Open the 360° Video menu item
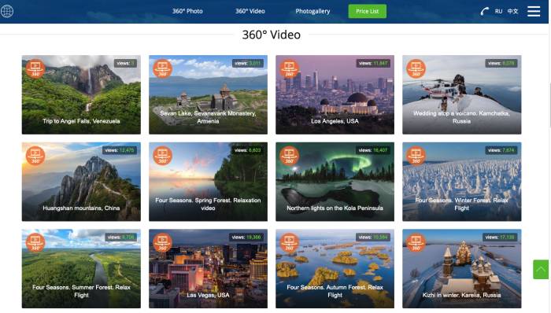Image resolution: width=551 pixels, height=313 pixels. pos(250,11)
